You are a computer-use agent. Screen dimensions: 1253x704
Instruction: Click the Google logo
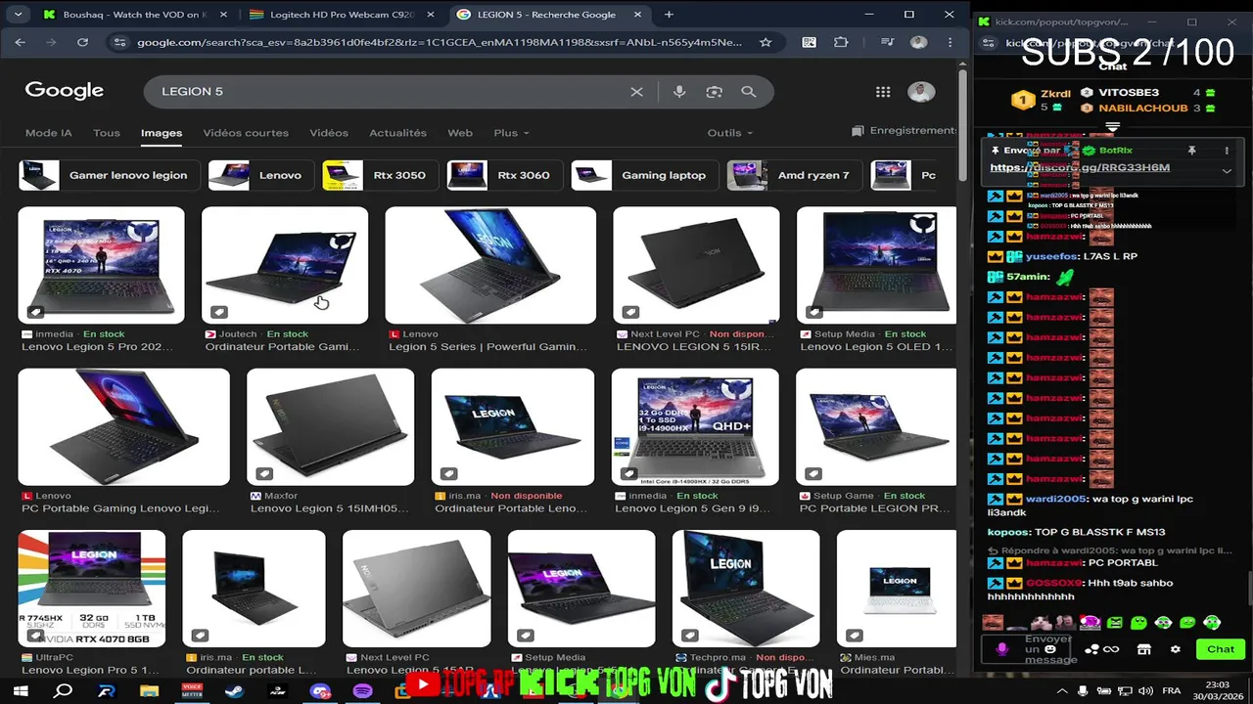coord(65,90)
